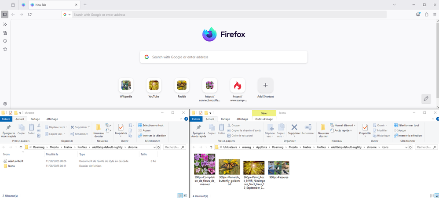Select the Monarch butterfly image thumbnail
This screenshot has height=198, width=439.
[x=229, y=167]
